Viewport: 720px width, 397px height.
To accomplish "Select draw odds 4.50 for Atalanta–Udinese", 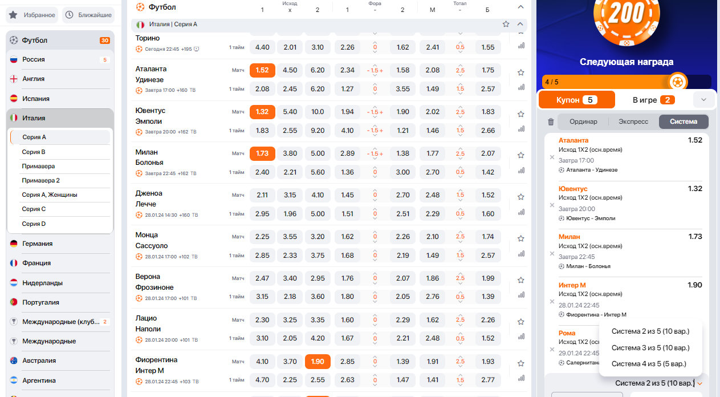I will pos(290,70).
